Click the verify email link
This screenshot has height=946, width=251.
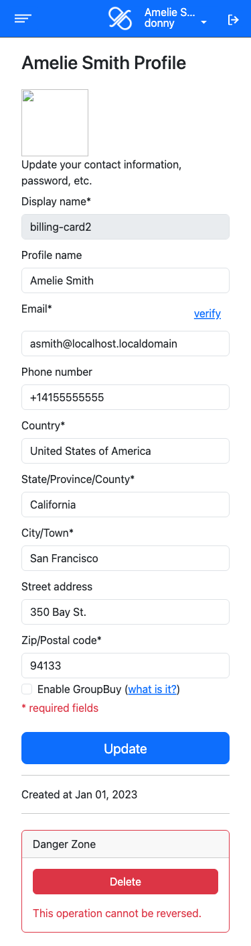click(x=207, y=313)
